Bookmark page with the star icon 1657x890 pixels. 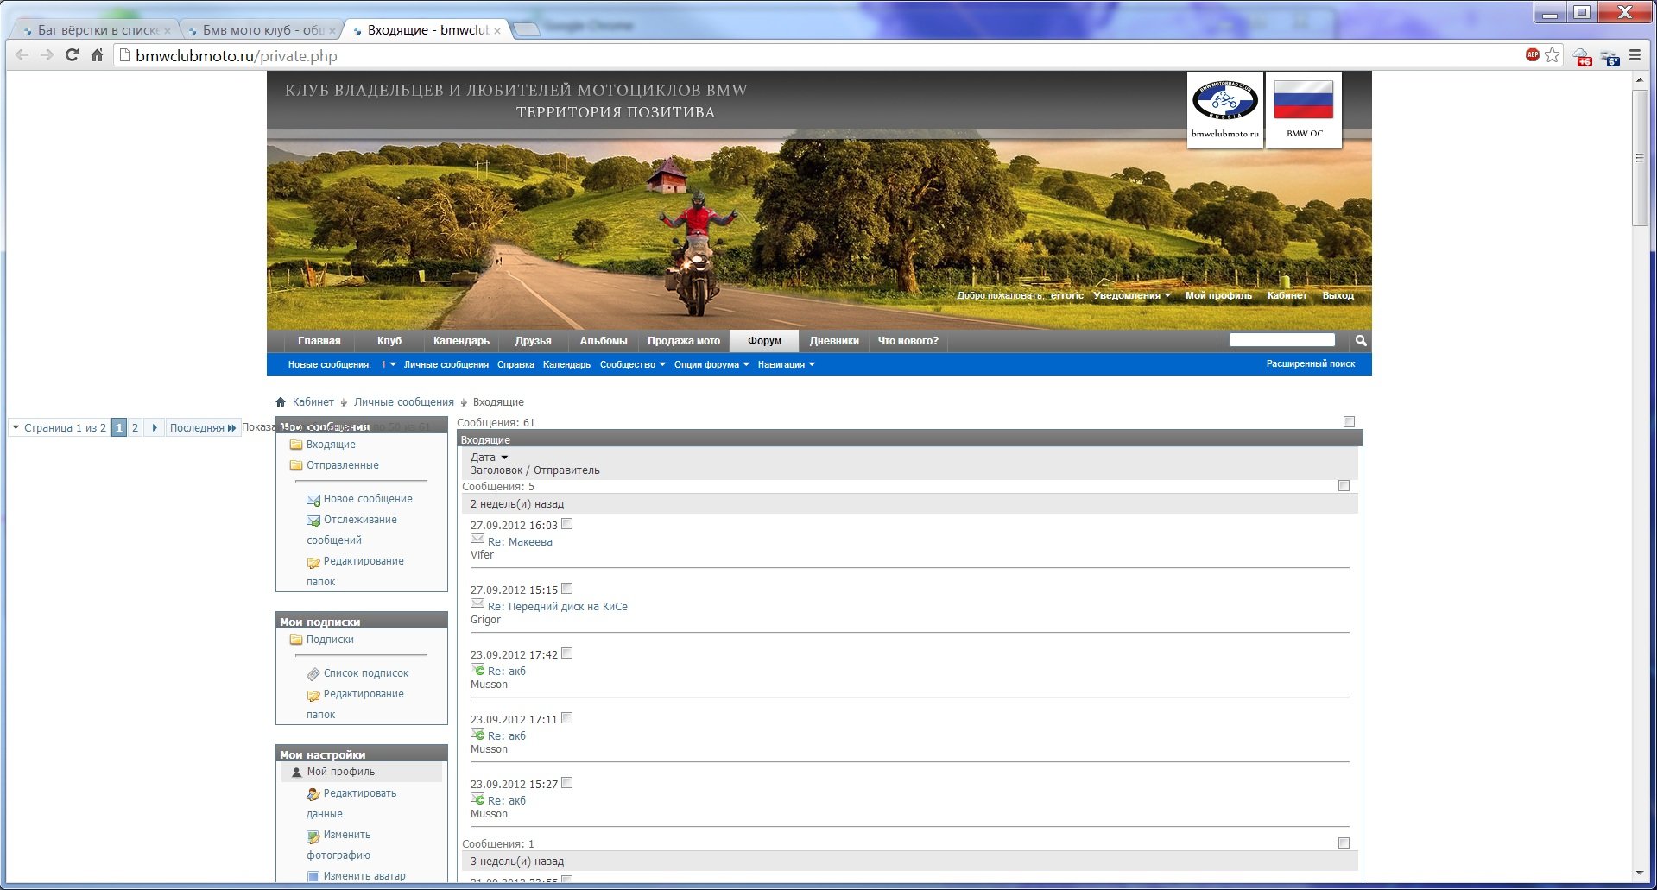(x=1553, y=55)
